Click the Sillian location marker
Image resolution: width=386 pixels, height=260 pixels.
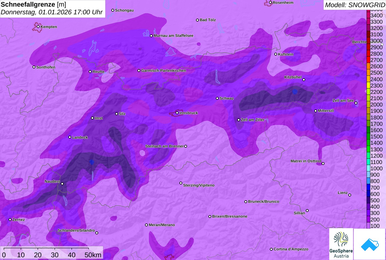pyautogui.click(x=307, y=211)
